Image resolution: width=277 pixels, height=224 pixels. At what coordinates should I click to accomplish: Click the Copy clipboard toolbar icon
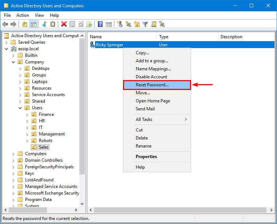coord(53,24)
